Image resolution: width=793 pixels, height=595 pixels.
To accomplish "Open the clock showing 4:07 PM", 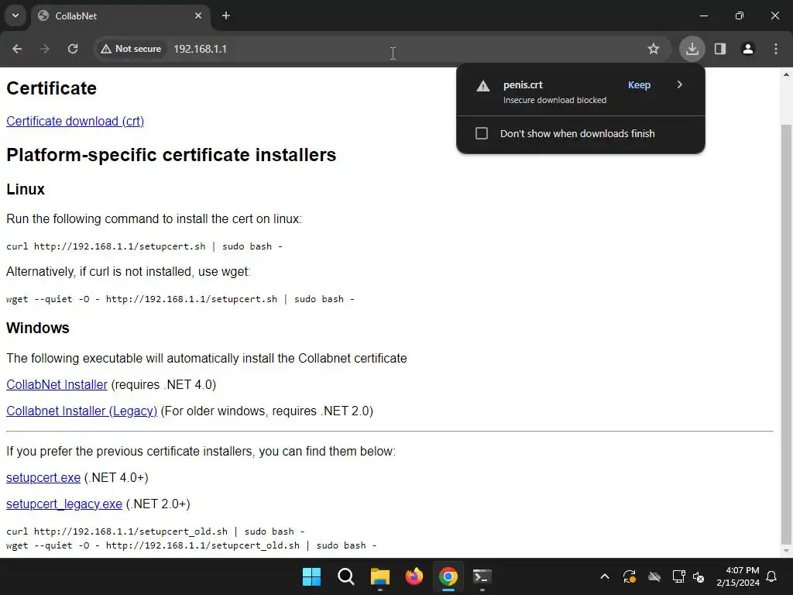I will [738, 576].
